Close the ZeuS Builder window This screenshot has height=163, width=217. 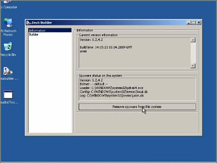click(199, 23)
